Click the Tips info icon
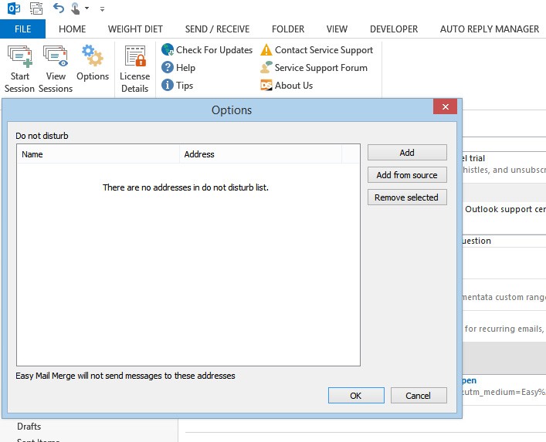This screenshot has height=442, width=546. click(x=168, y=86)
